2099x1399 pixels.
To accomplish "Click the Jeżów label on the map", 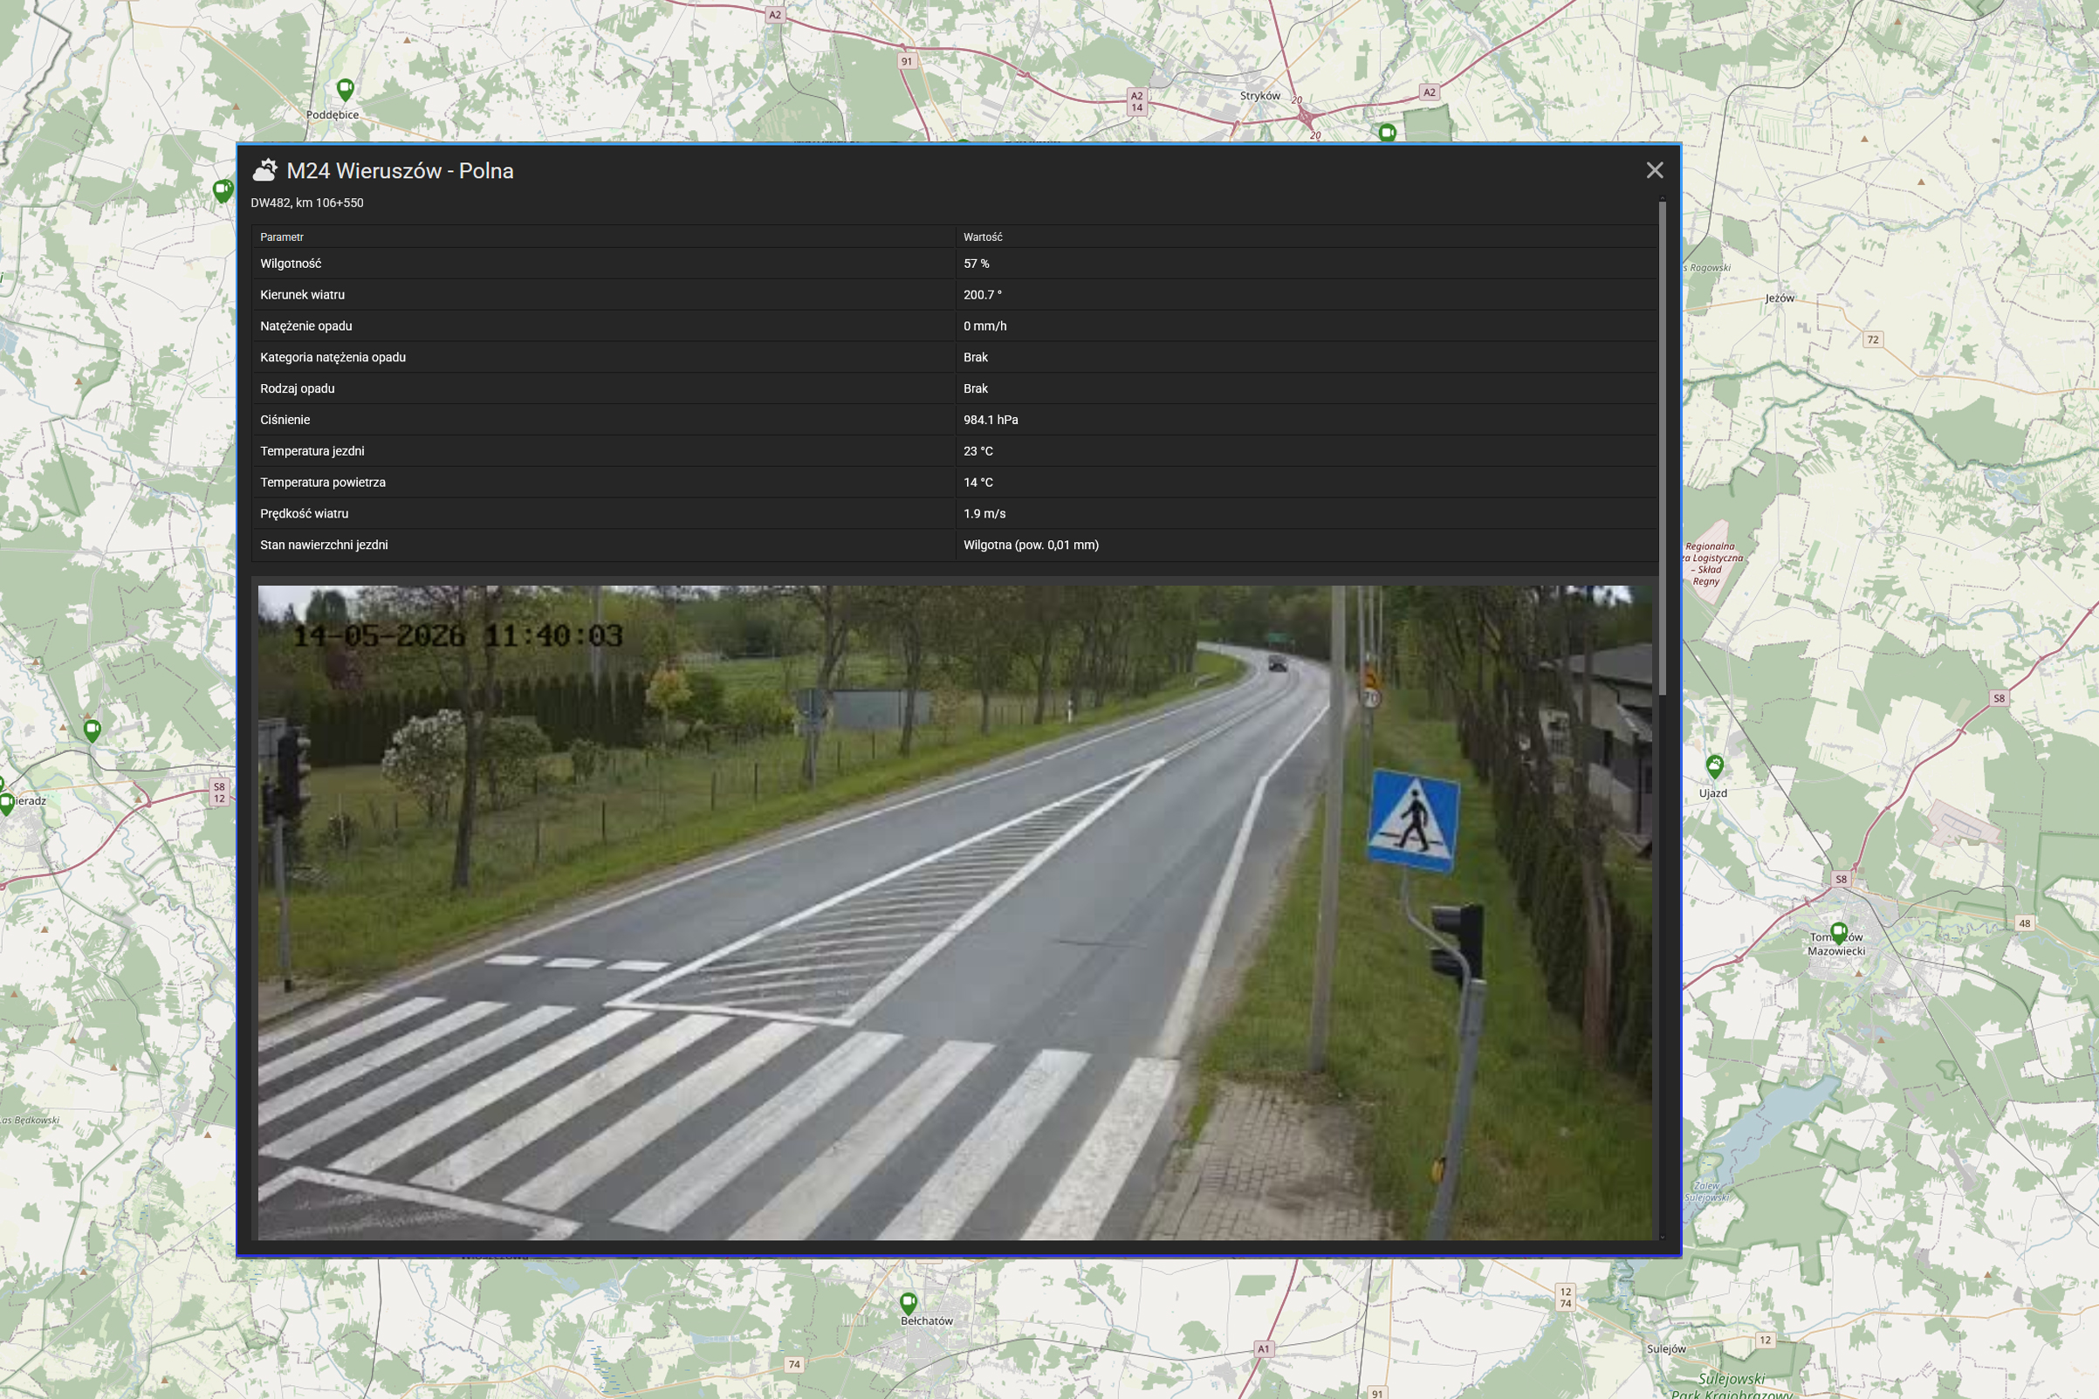I will tap(1780, 298).
